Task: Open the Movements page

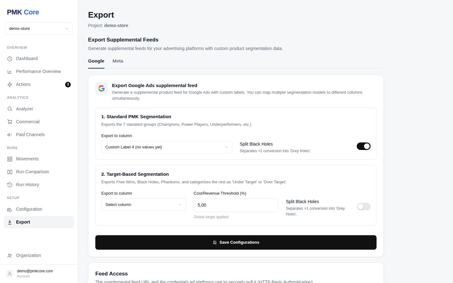Action: (39, 159)
